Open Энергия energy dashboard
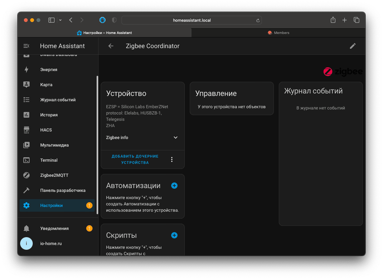383x279 pixels. (48, 70)
